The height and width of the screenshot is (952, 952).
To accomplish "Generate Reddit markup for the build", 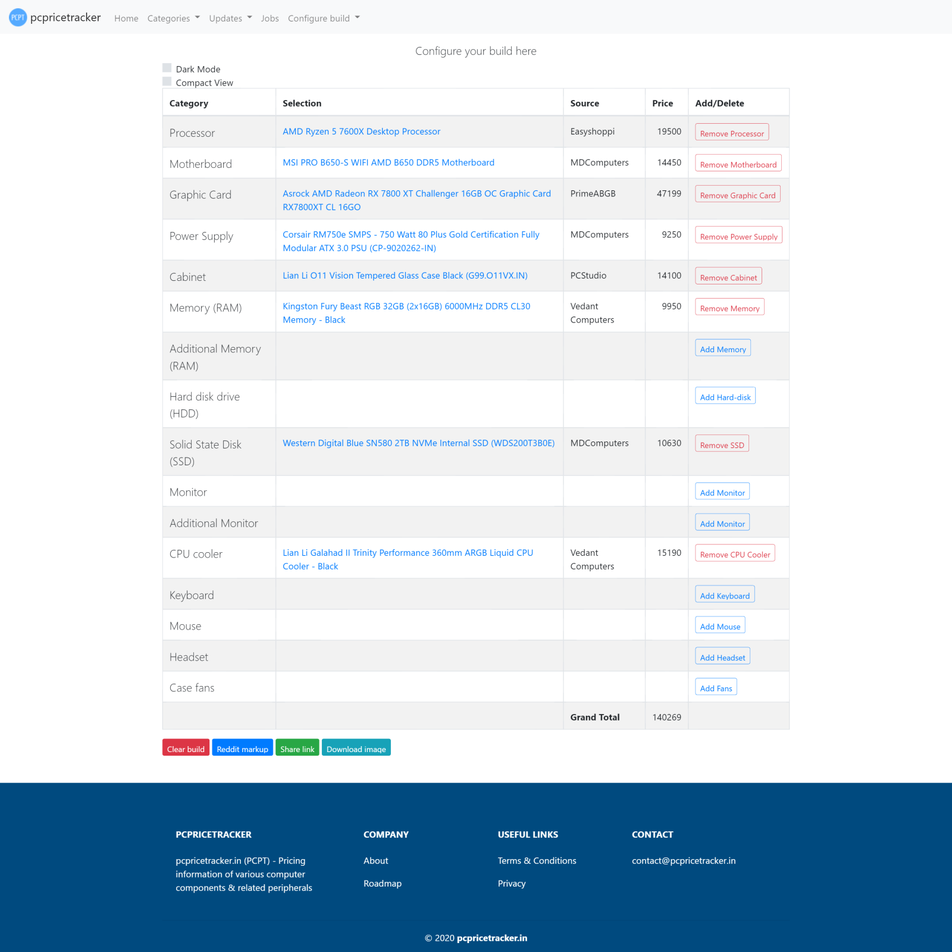I will pos(242,749).
